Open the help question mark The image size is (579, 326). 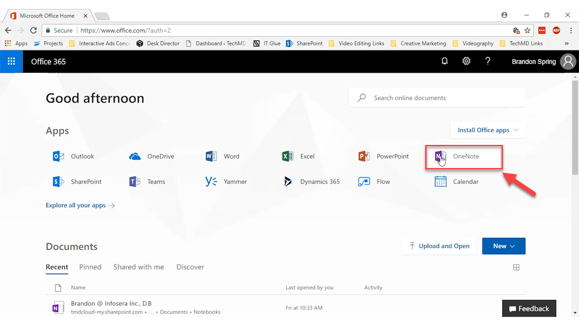[x=488, y=61]
